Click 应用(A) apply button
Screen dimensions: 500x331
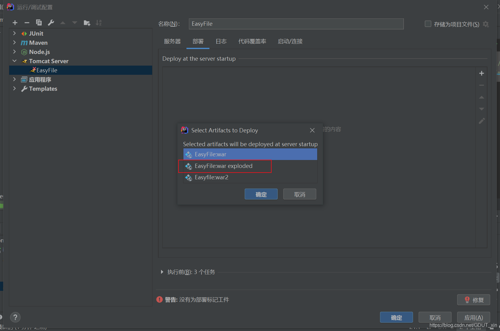point(474,318)
